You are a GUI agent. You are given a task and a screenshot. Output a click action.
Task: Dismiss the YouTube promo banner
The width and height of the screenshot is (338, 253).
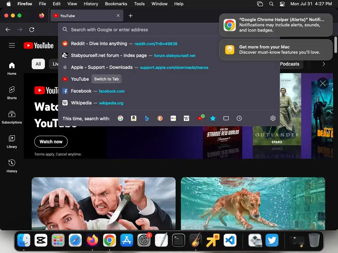[323, 83]
